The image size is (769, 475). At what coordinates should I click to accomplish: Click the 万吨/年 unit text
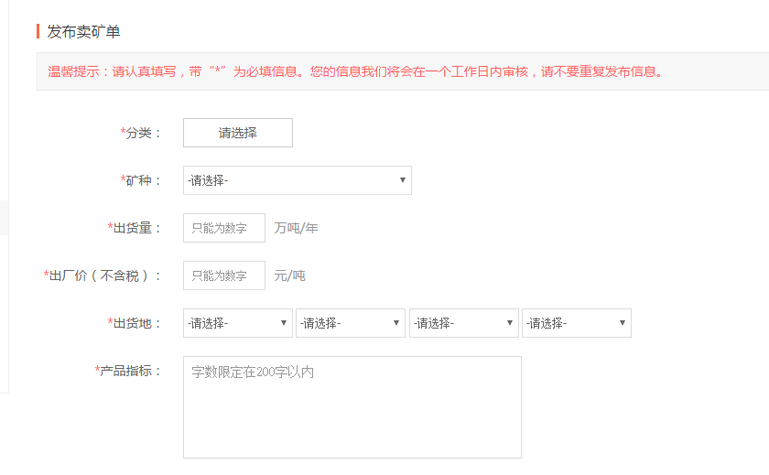pyautogui.click(x=296, y=228)
